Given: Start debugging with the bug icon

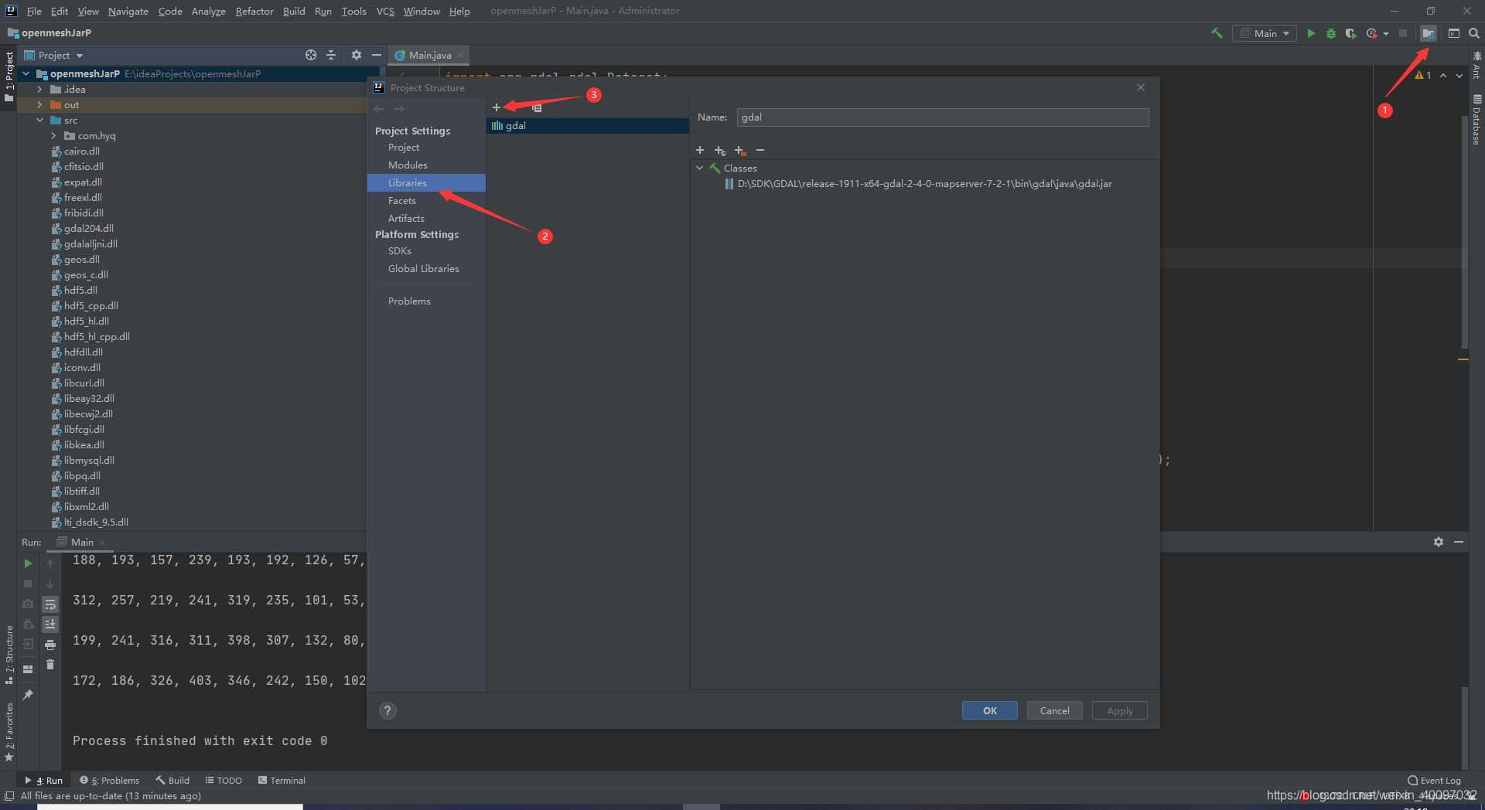Looking at the screenshot, I should point(1331,33).
